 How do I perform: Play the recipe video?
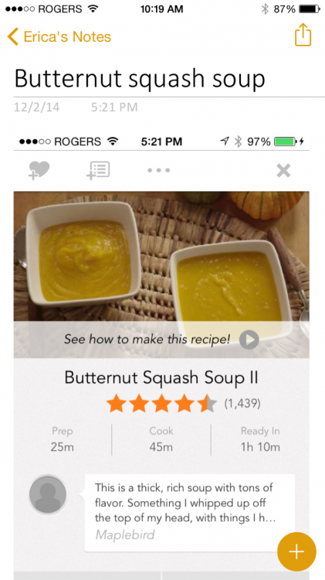click(x=249, y=339)
